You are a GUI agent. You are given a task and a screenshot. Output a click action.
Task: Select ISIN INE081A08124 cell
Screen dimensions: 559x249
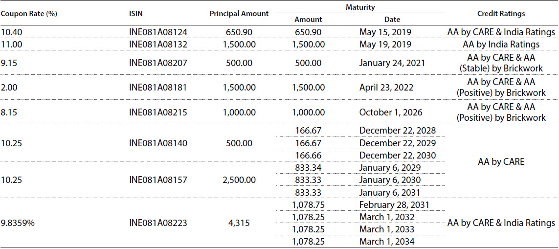[x=158, y=32]
